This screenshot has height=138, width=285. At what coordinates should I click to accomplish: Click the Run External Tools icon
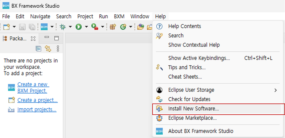pos(95,27)
